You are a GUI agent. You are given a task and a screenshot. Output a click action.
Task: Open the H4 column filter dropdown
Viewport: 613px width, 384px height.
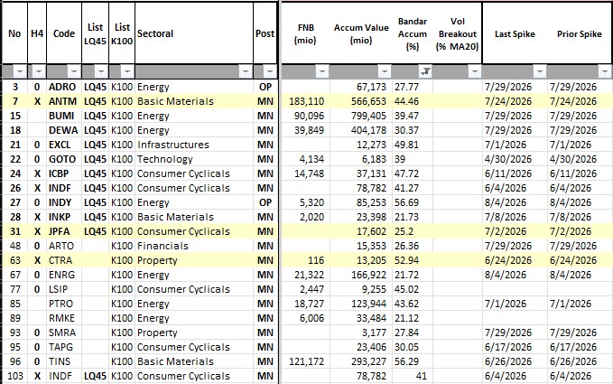pos(38,71)
